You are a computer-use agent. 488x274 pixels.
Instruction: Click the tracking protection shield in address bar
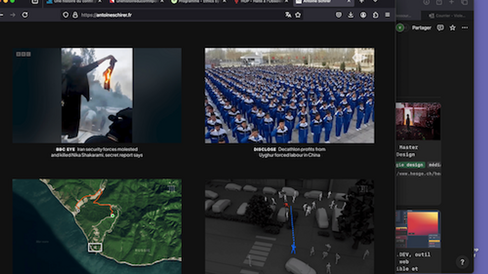click(66, 15)
